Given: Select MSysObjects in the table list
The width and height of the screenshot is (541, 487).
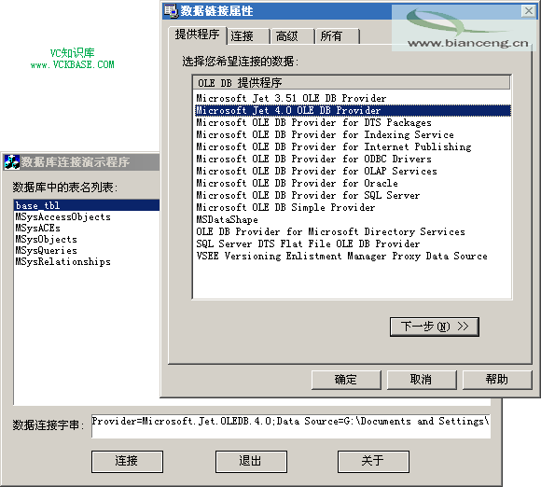Looking at the screenshot, I should click(x=87, y=239).
